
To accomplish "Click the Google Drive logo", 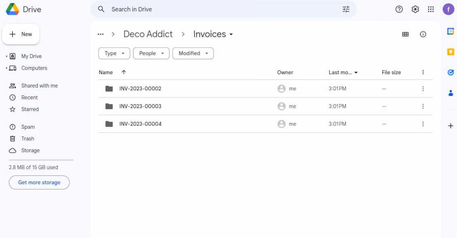I will [13, 9].
